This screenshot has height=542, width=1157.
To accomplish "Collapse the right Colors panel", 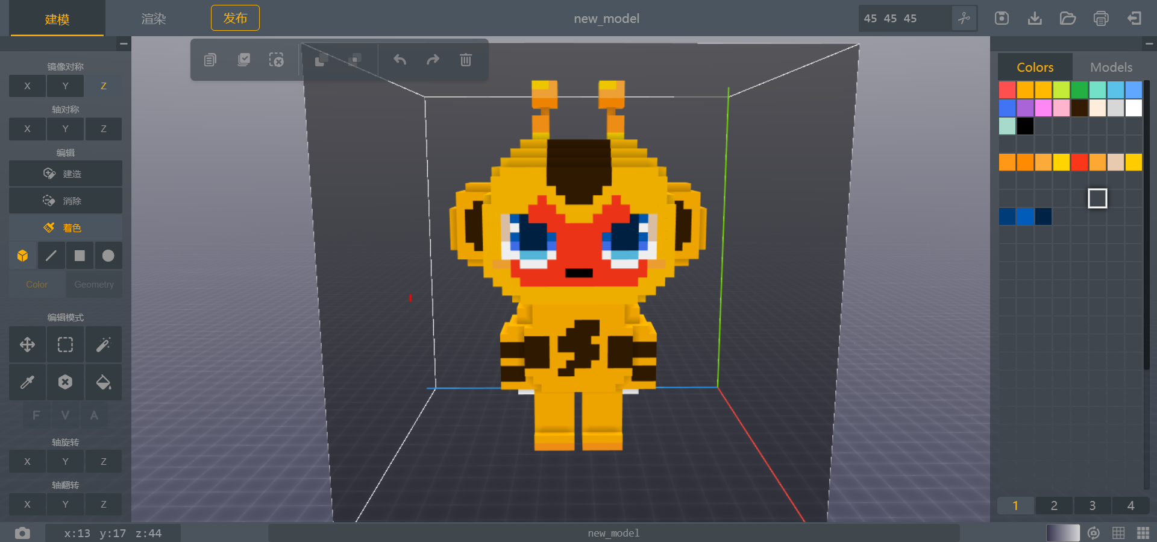I will tap(1149, 43).
